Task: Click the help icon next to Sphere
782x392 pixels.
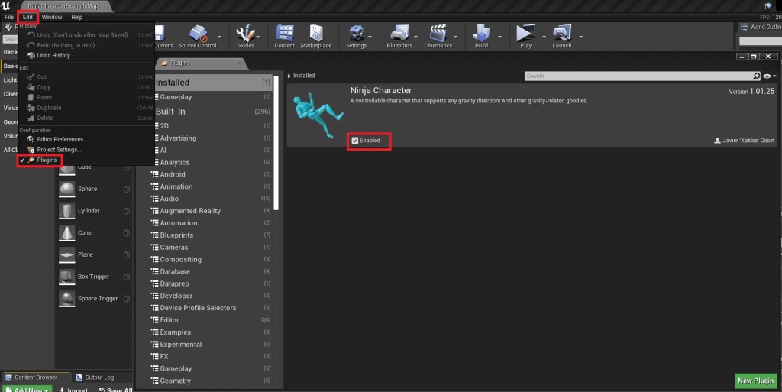Action: coord(126,189)
